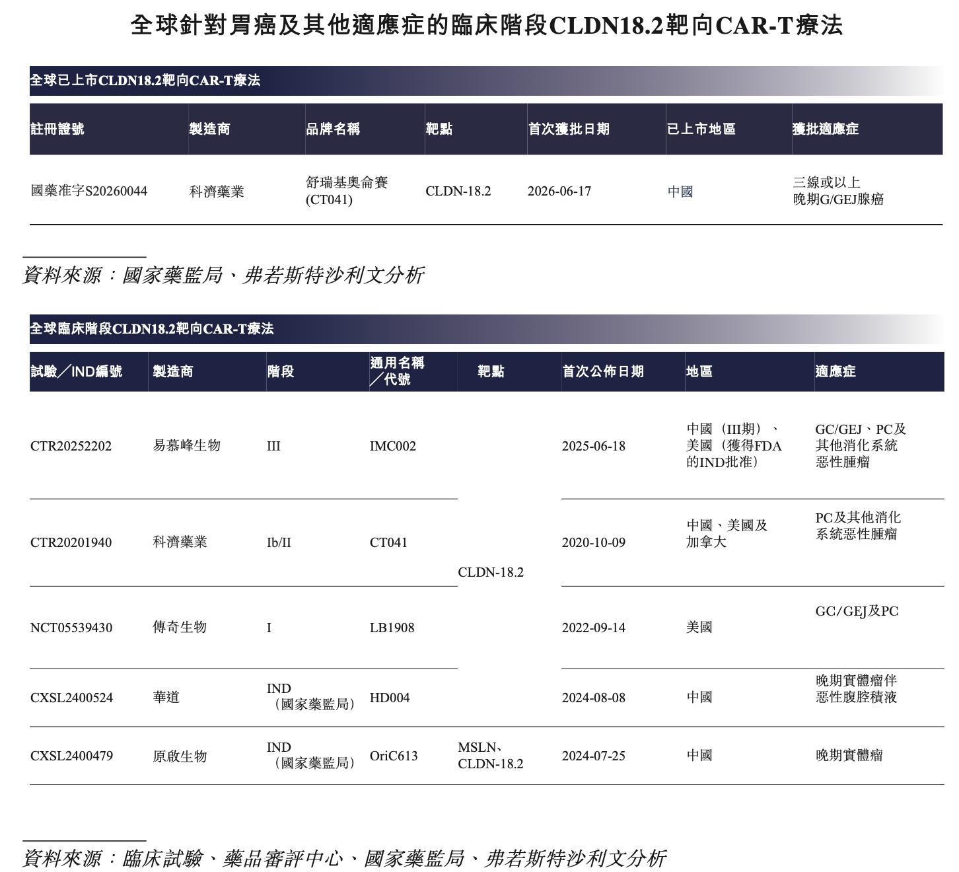Click the merged CLDN-18.2 target cell
This screenshot has width=959, height=872.
click(491, 572)
